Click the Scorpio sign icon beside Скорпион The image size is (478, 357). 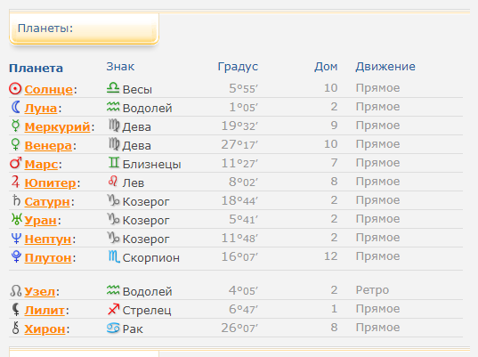point(114,256)
